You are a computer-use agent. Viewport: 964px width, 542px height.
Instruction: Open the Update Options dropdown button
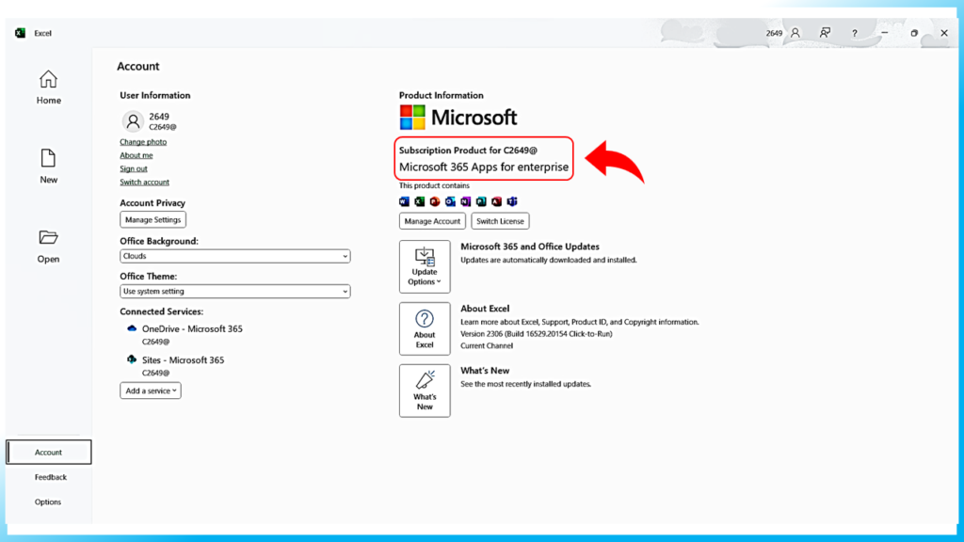click(425, 266)
